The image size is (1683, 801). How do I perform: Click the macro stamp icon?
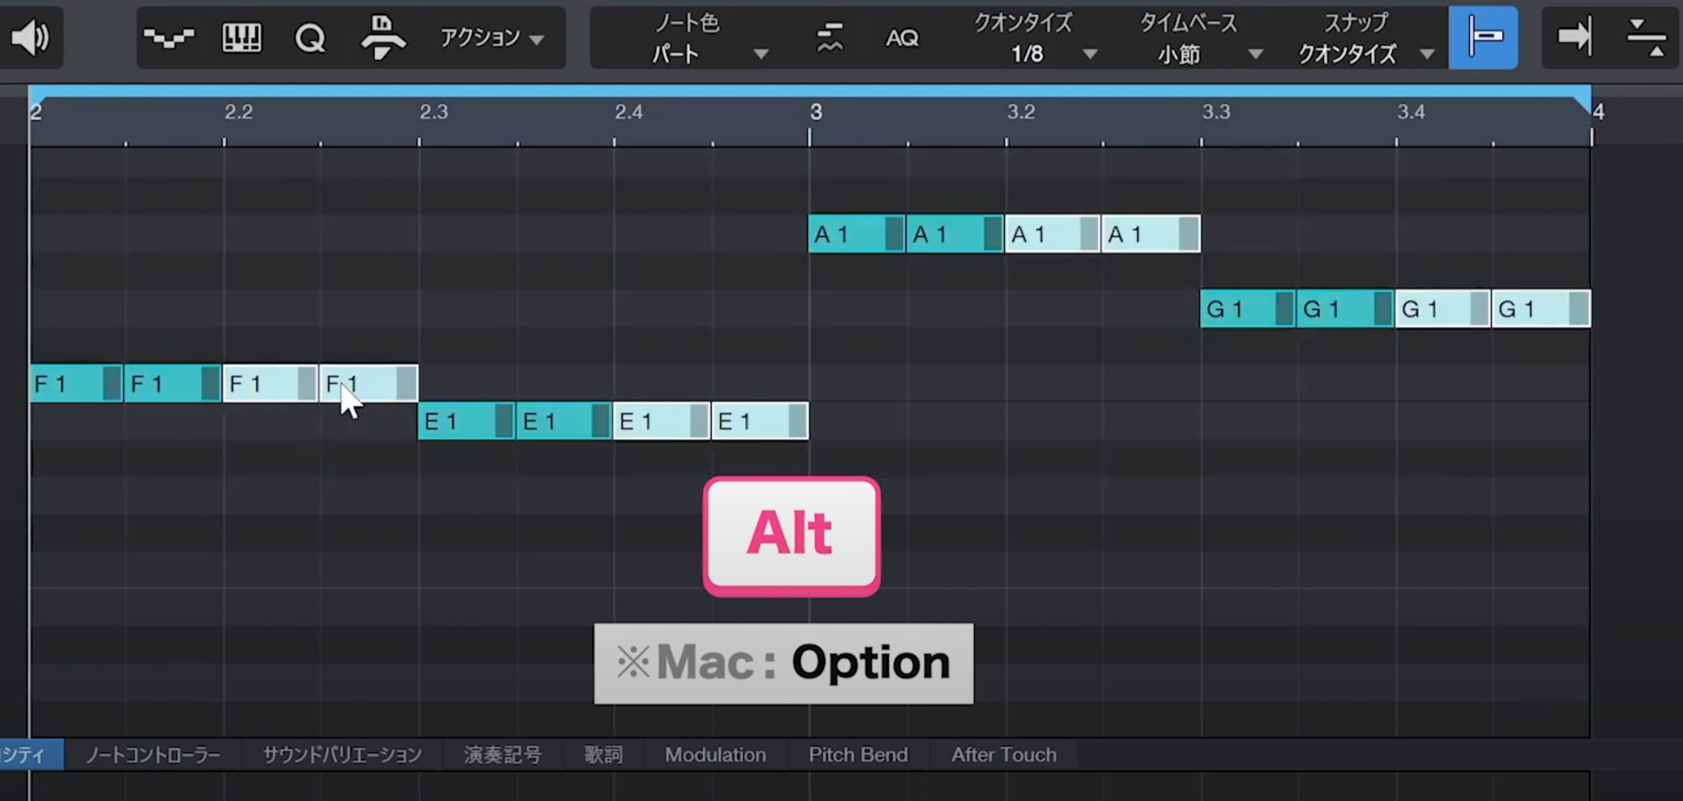[382, 38]
